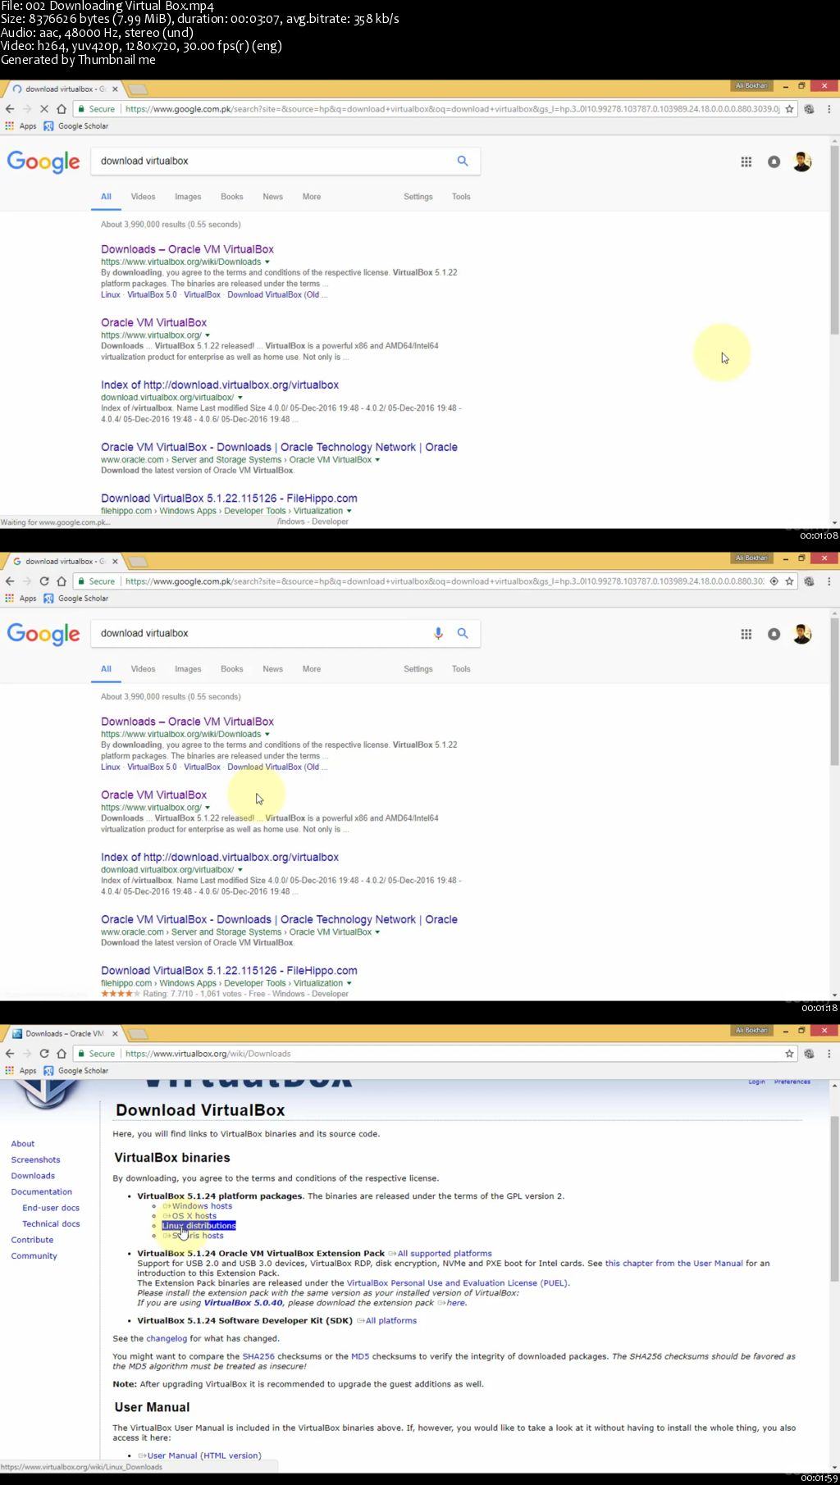Select News tab in the 00:01:18 frame
Image resolution: width=840 pixels, height=1485 pixels.
tap(272, 669)
